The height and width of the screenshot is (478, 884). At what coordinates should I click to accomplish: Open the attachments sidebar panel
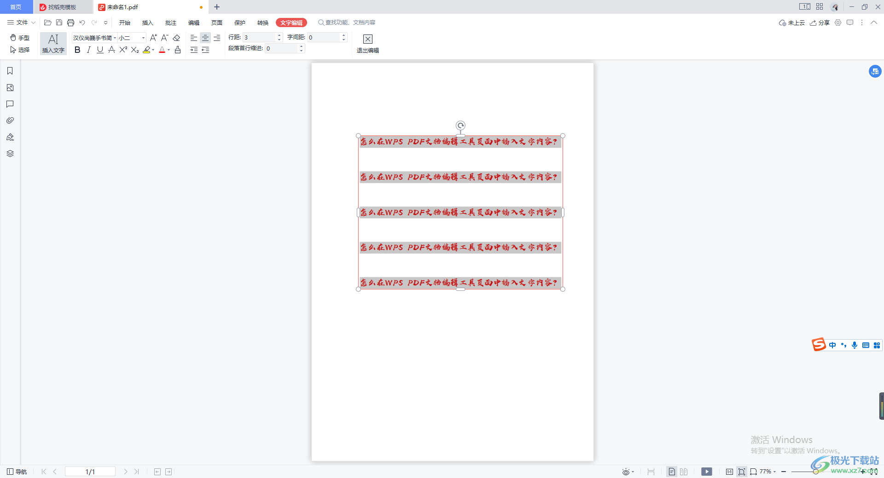pyautogui.click(x=10, y=120)
